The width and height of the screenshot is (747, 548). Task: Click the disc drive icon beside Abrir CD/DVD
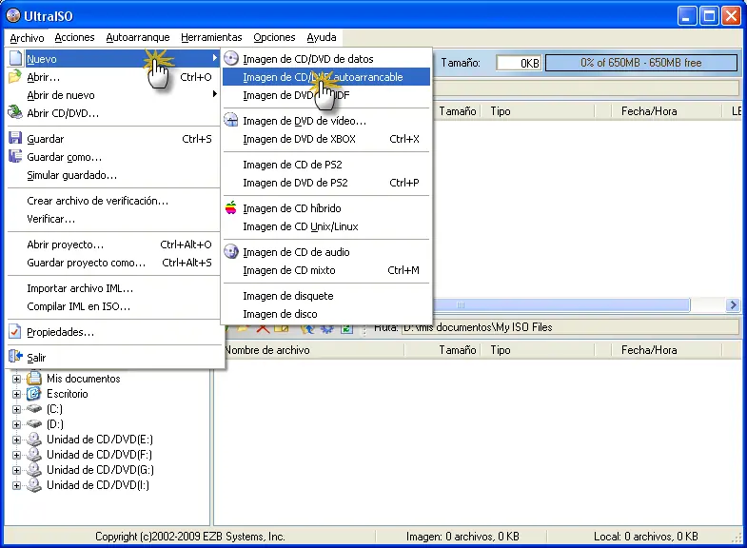click(15, 112)
